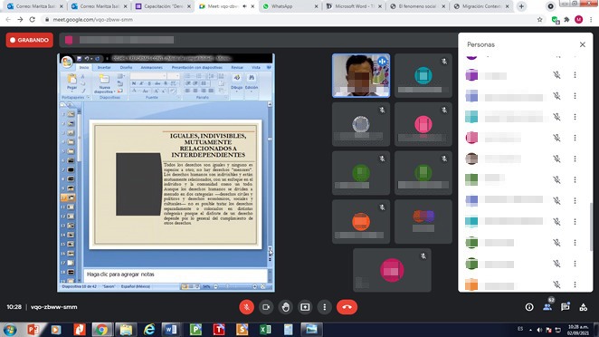The height and width of the screenshot is (337, 599).
Task: Click the red GRABANDO recording indicator
Action: point(30,40)
